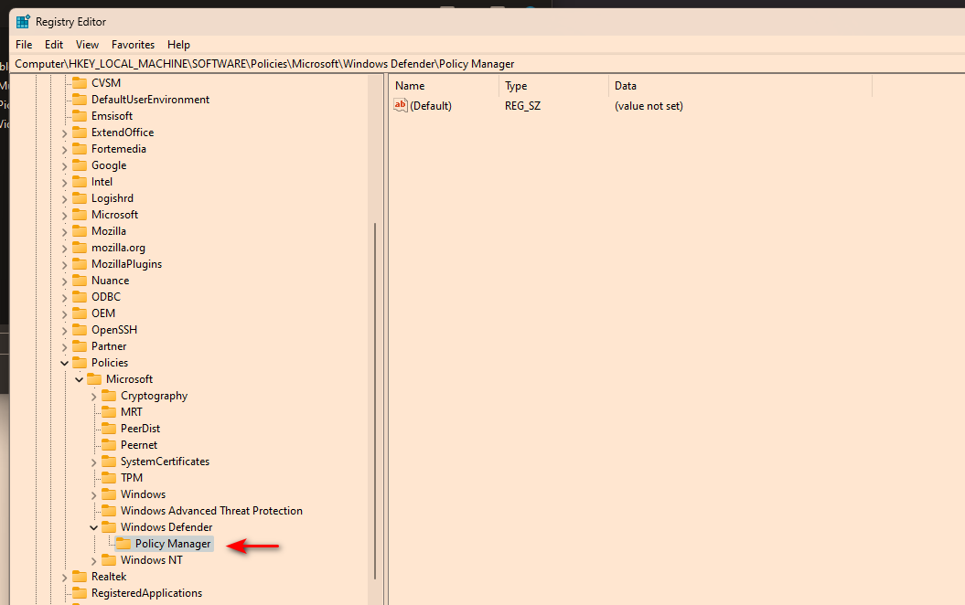965x605 pixels.
Task: Collapse the Microsoft key under Policies
Action: [79, 379]
